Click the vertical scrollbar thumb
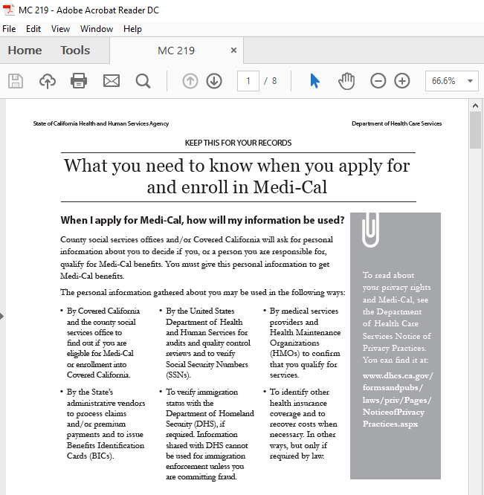The width and height of the screenshot is (484, 495). click(475, 130)
